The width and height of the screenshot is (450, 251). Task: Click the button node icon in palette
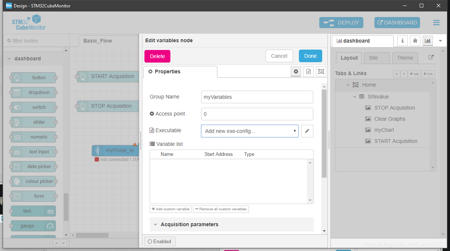[17, 78]
